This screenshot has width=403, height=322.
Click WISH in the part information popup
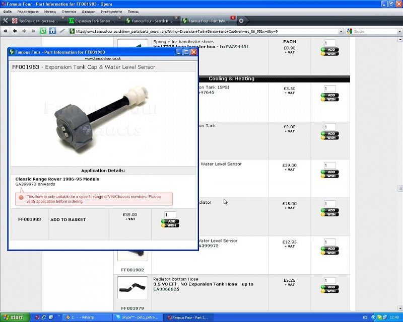pos(170,225)
